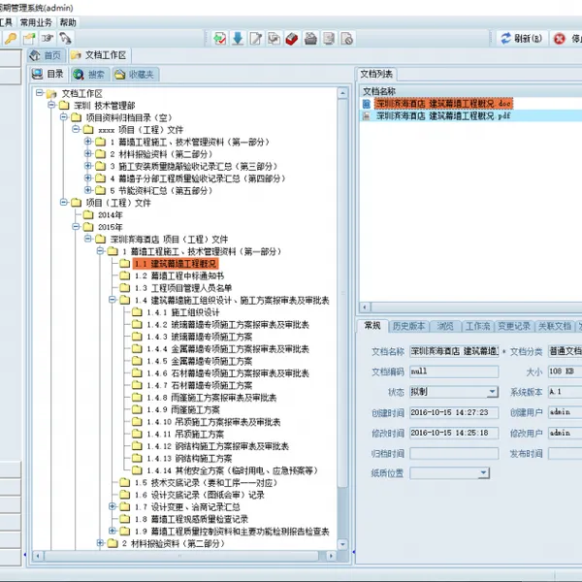The height and width of the screenshot is (582, 582).
Task: Click the tree's horizontal scrollbar right arrow
Action: (x=331, y=556)
